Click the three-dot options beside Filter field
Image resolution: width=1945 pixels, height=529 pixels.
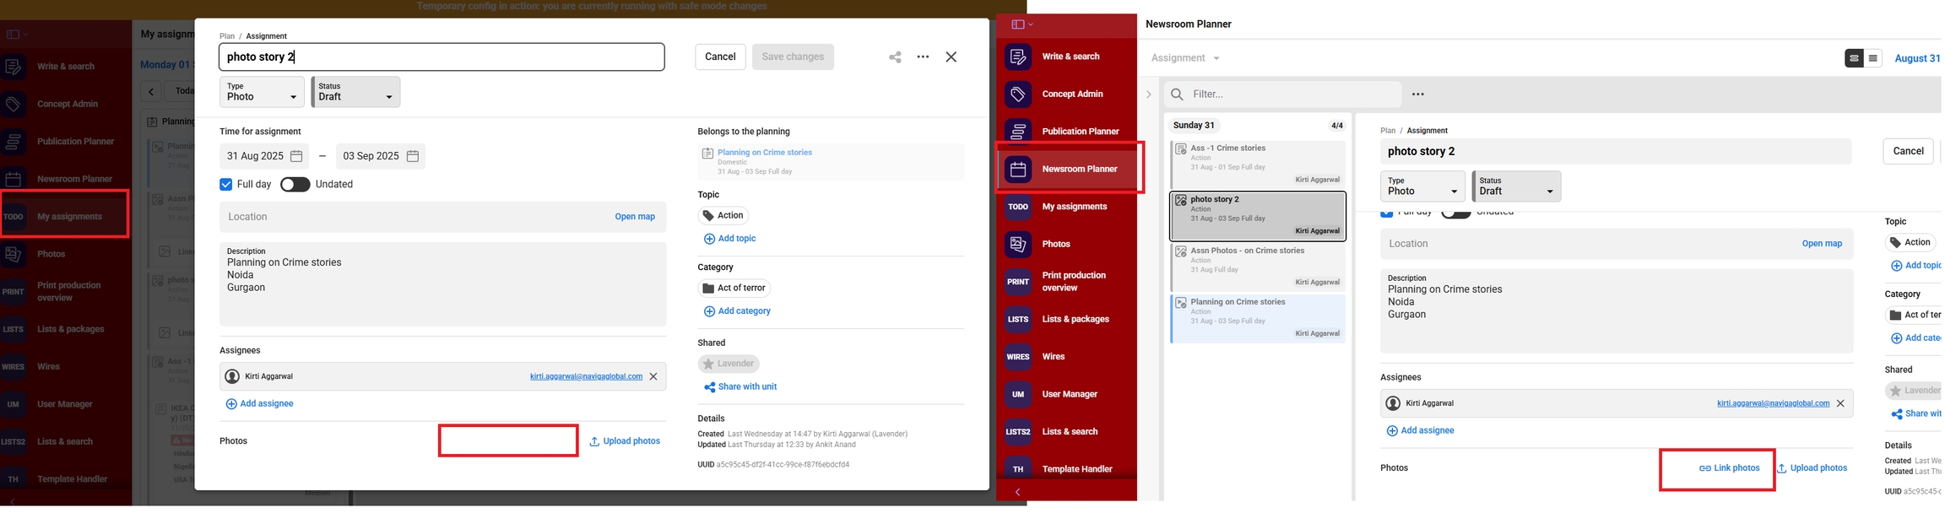click(x=1417, y=94)
